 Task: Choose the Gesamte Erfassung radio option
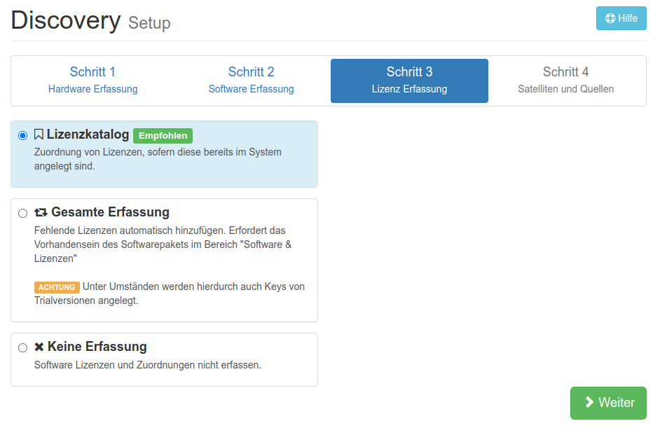(23, 213)
